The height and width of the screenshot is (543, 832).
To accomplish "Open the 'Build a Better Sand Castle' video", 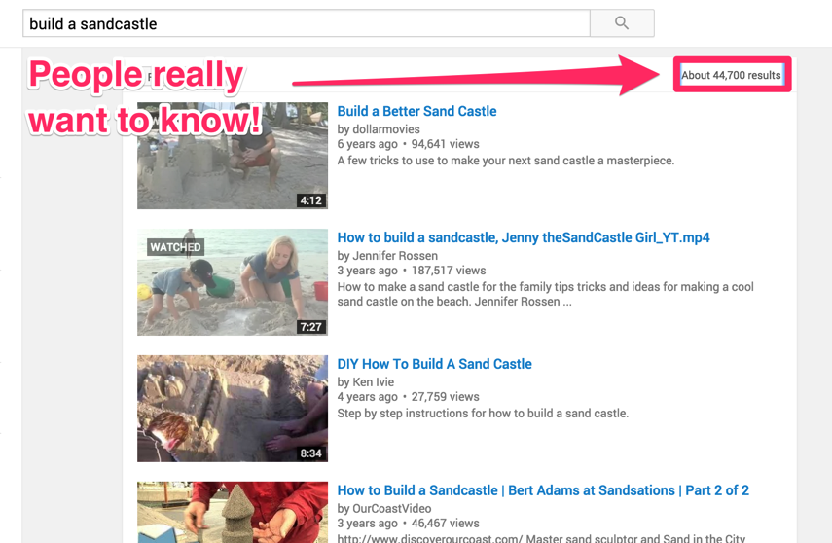I will [x=417, y=112].
